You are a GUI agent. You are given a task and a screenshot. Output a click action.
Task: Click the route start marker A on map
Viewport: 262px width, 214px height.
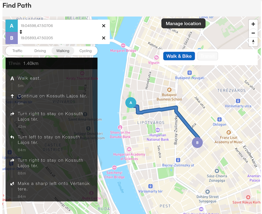click(x=131, y=103)
